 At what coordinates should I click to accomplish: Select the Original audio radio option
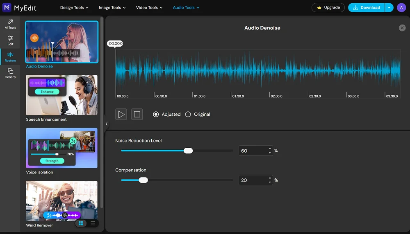pyautogui.click(x=188, y=115)
